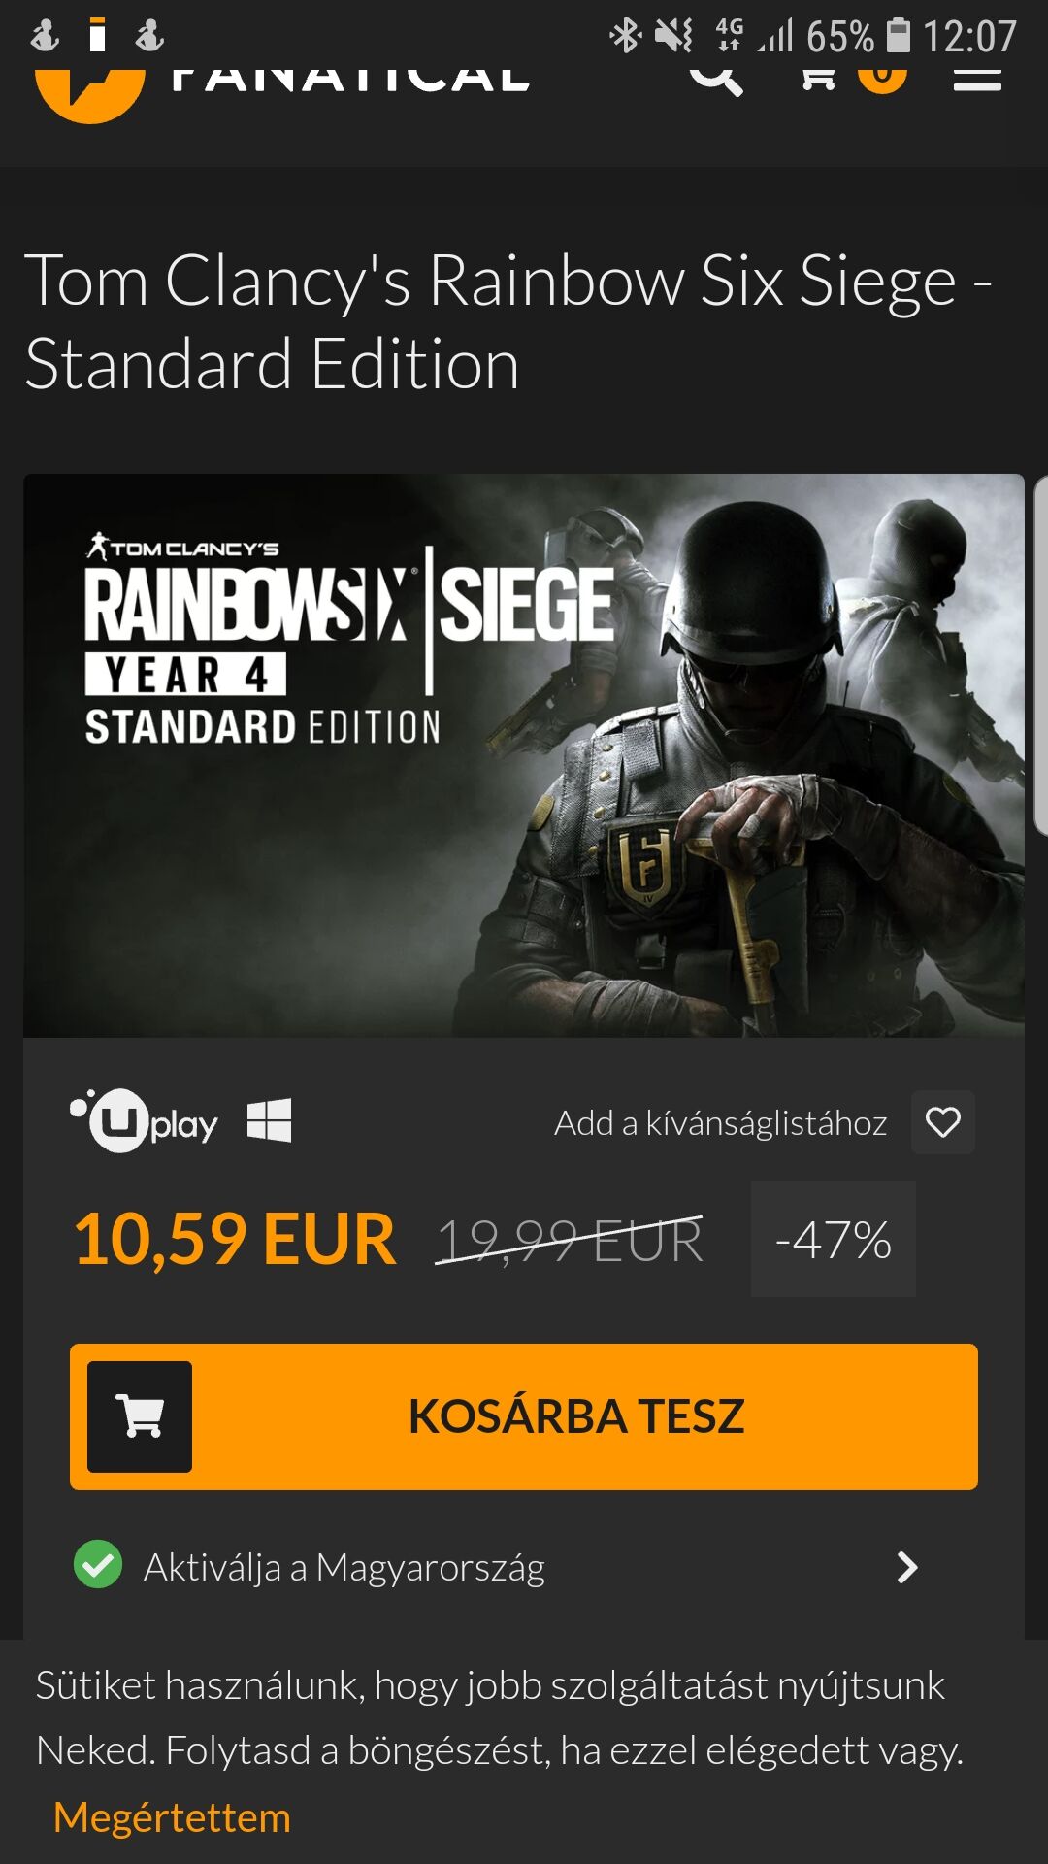The height and width of the screenshot is (1864, 1048).
Task: Tap the Windows platform icon
Action: 269,1121
